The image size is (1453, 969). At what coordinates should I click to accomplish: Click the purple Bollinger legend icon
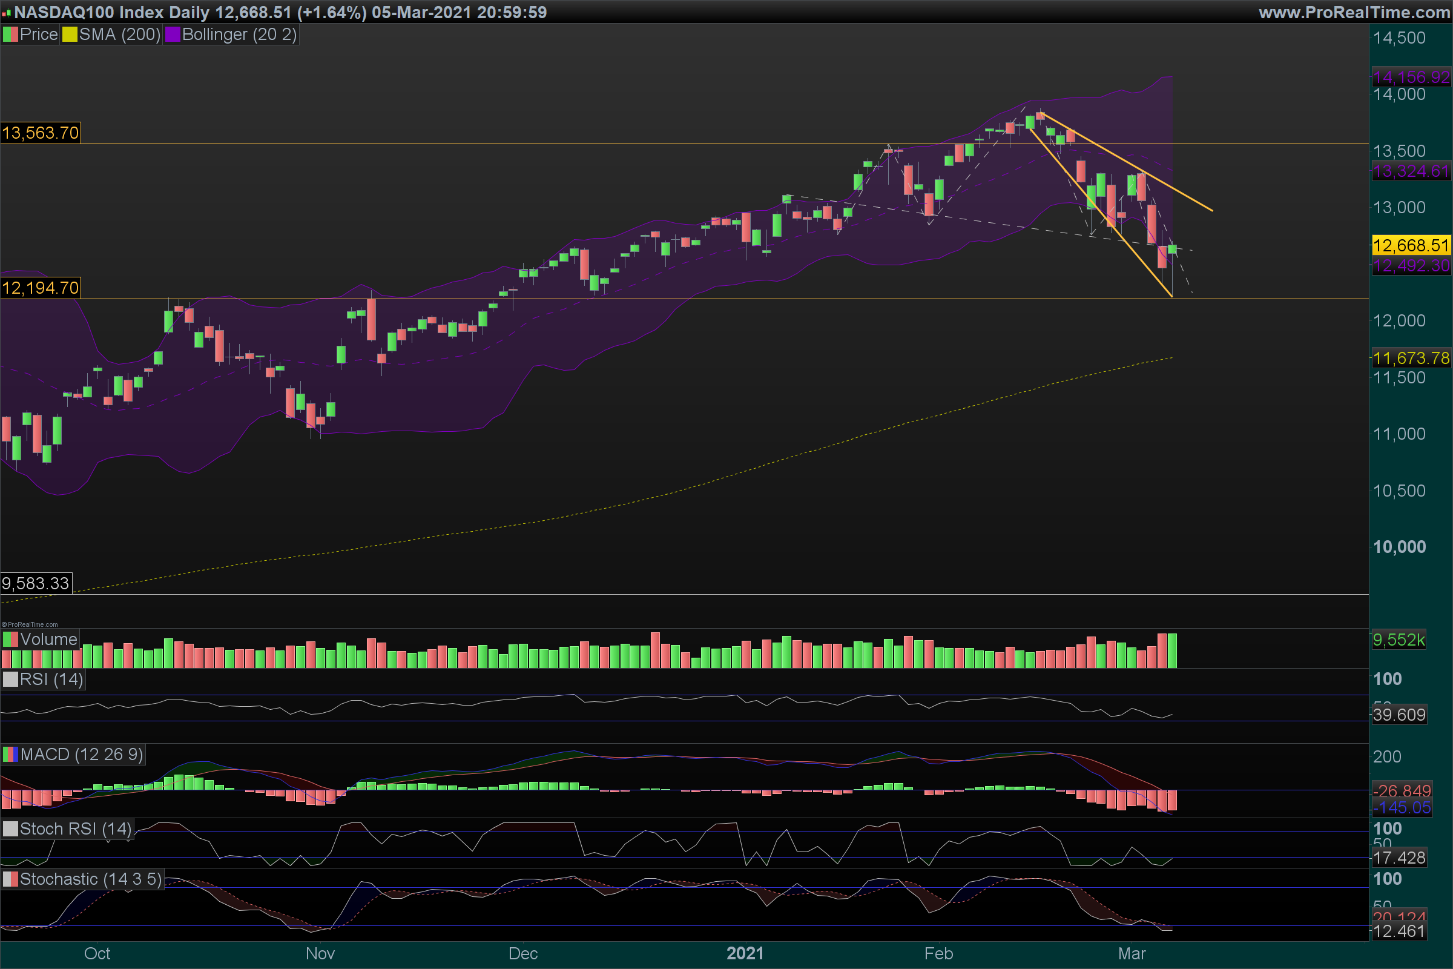tap(173, 35)
